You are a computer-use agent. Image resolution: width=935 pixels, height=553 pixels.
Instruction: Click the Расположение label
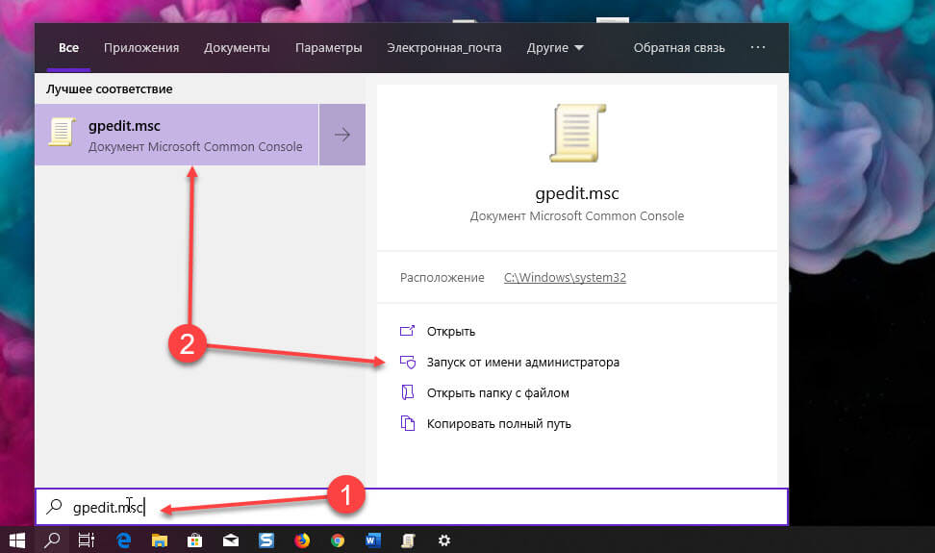point(442,278)
